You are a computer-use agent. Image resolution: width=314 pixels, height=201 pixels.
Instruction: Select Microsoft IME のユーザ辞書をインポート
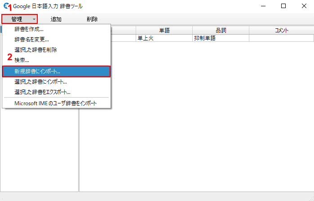pos(56,103)
